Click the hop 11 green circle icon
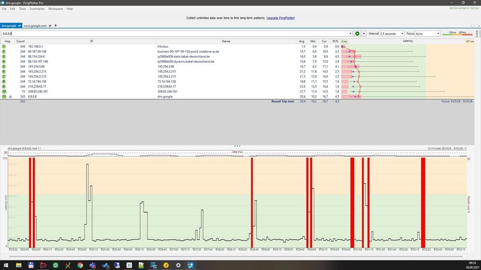Viewport: 481px width, 270px height. click(4, 97)
